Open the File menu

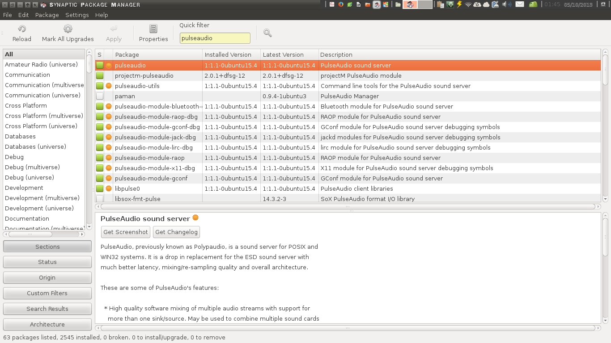click(x=7, y=15)
